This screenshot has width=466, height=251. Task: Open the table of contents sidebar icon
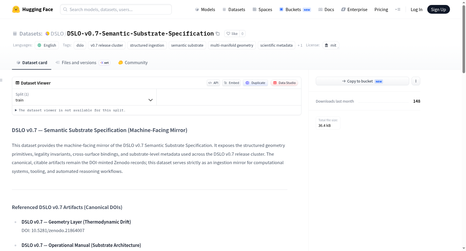1,80
